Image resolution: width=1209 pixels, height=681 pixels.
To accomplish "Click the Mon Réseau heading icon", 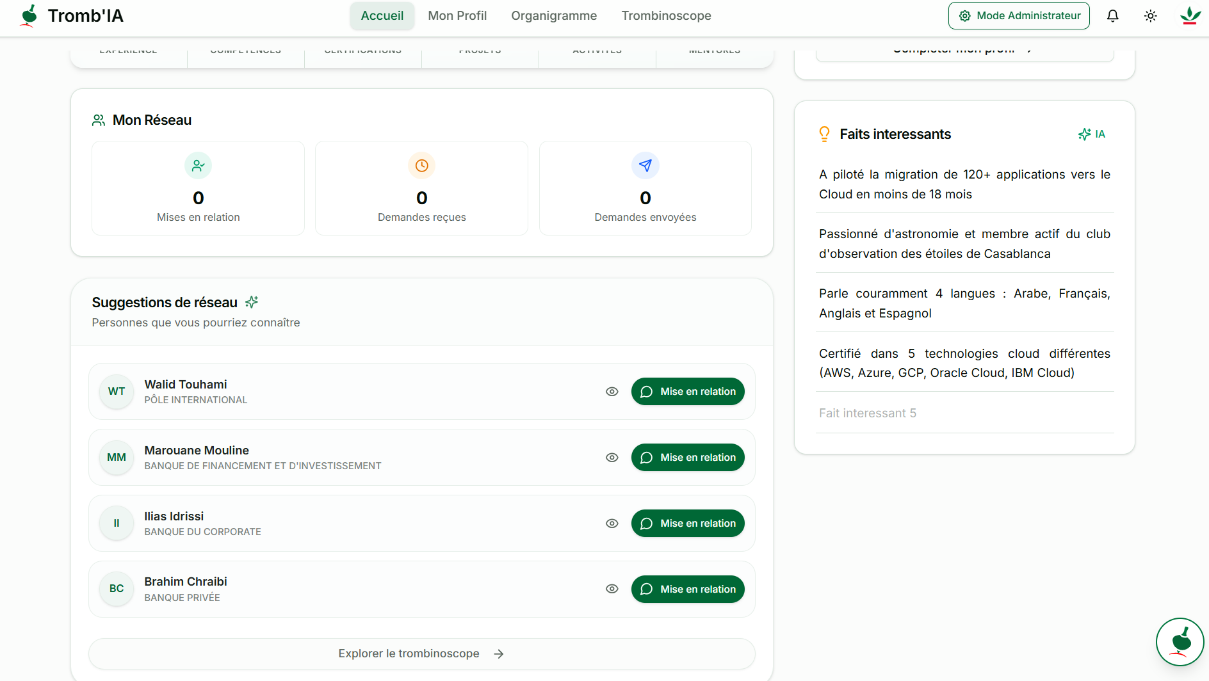I will 99,120.
